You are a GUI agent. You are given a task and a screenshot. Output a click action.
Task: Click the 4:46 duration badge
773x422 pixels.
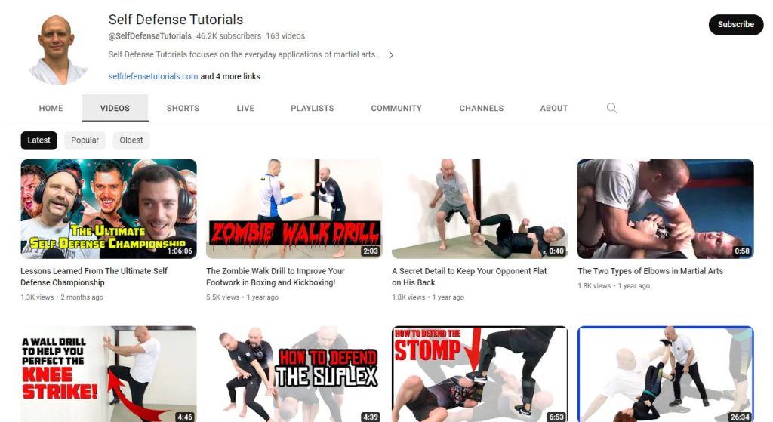(x=185, y=417)
